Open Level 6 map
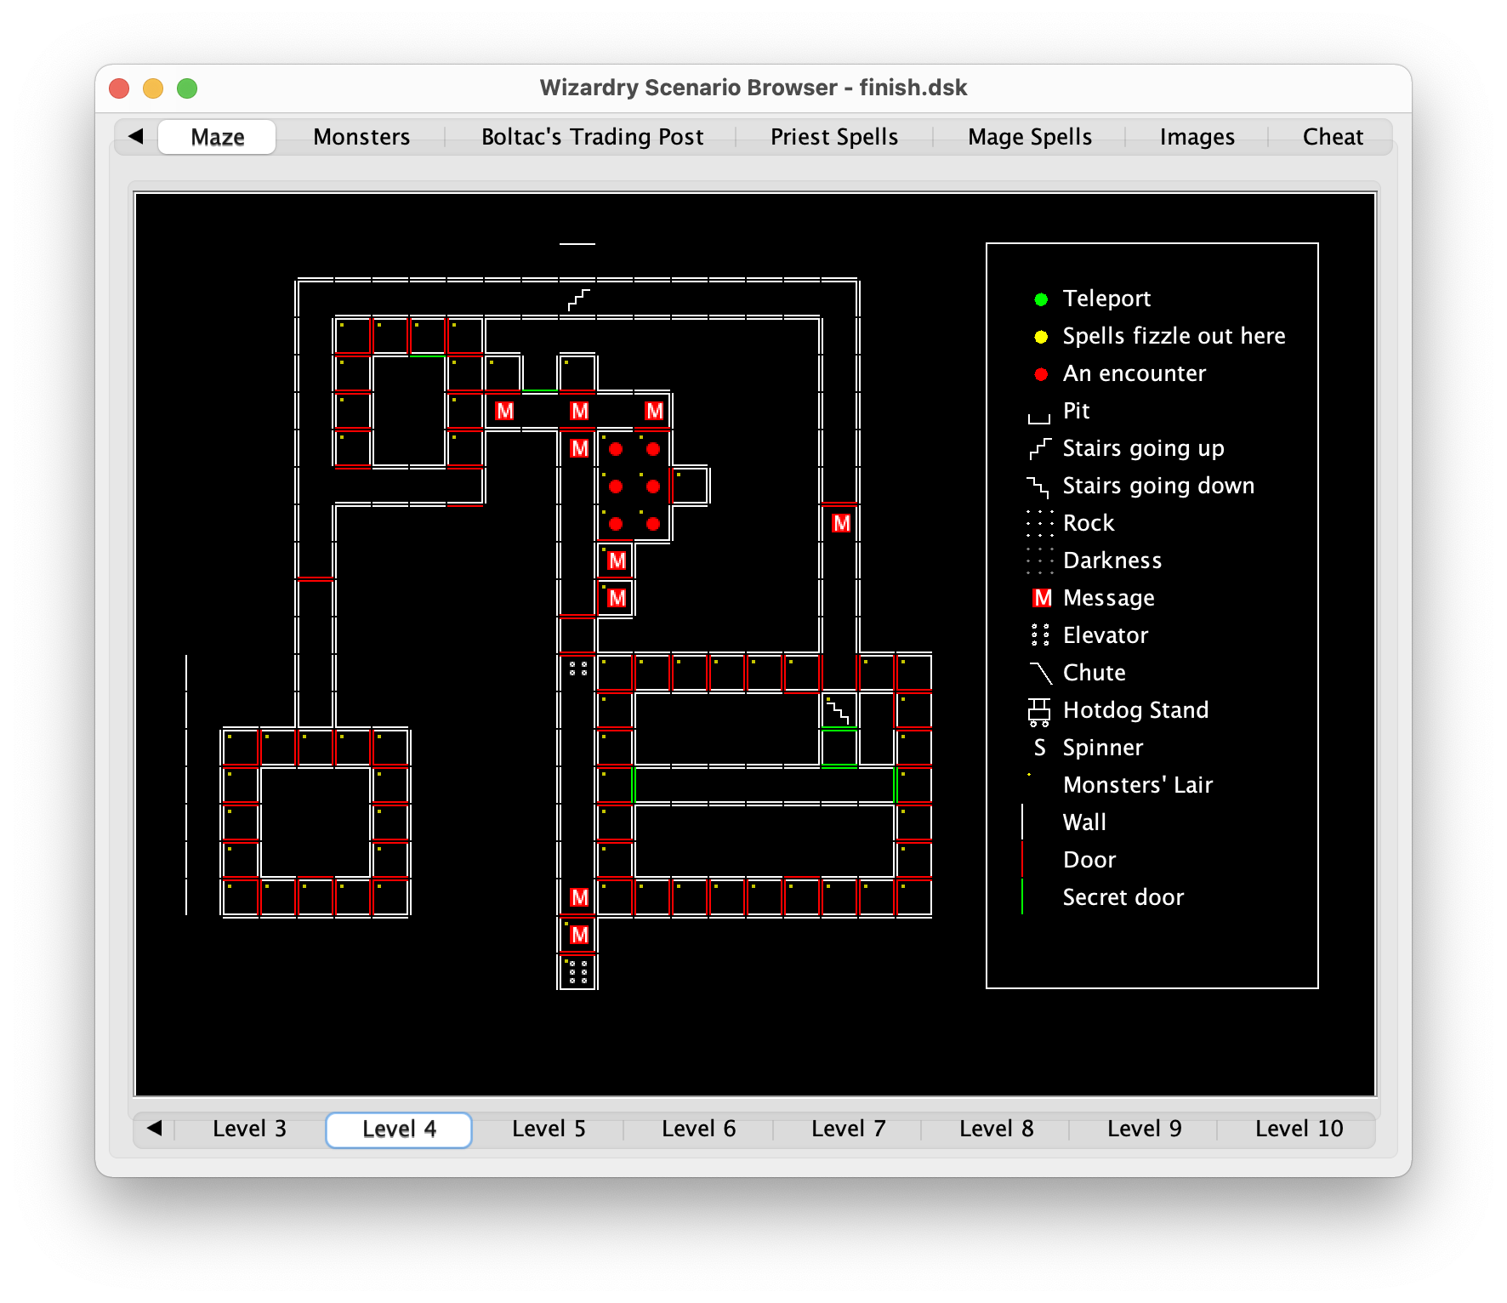This screenshot has height=1303, width=1507. point(698,1129)
